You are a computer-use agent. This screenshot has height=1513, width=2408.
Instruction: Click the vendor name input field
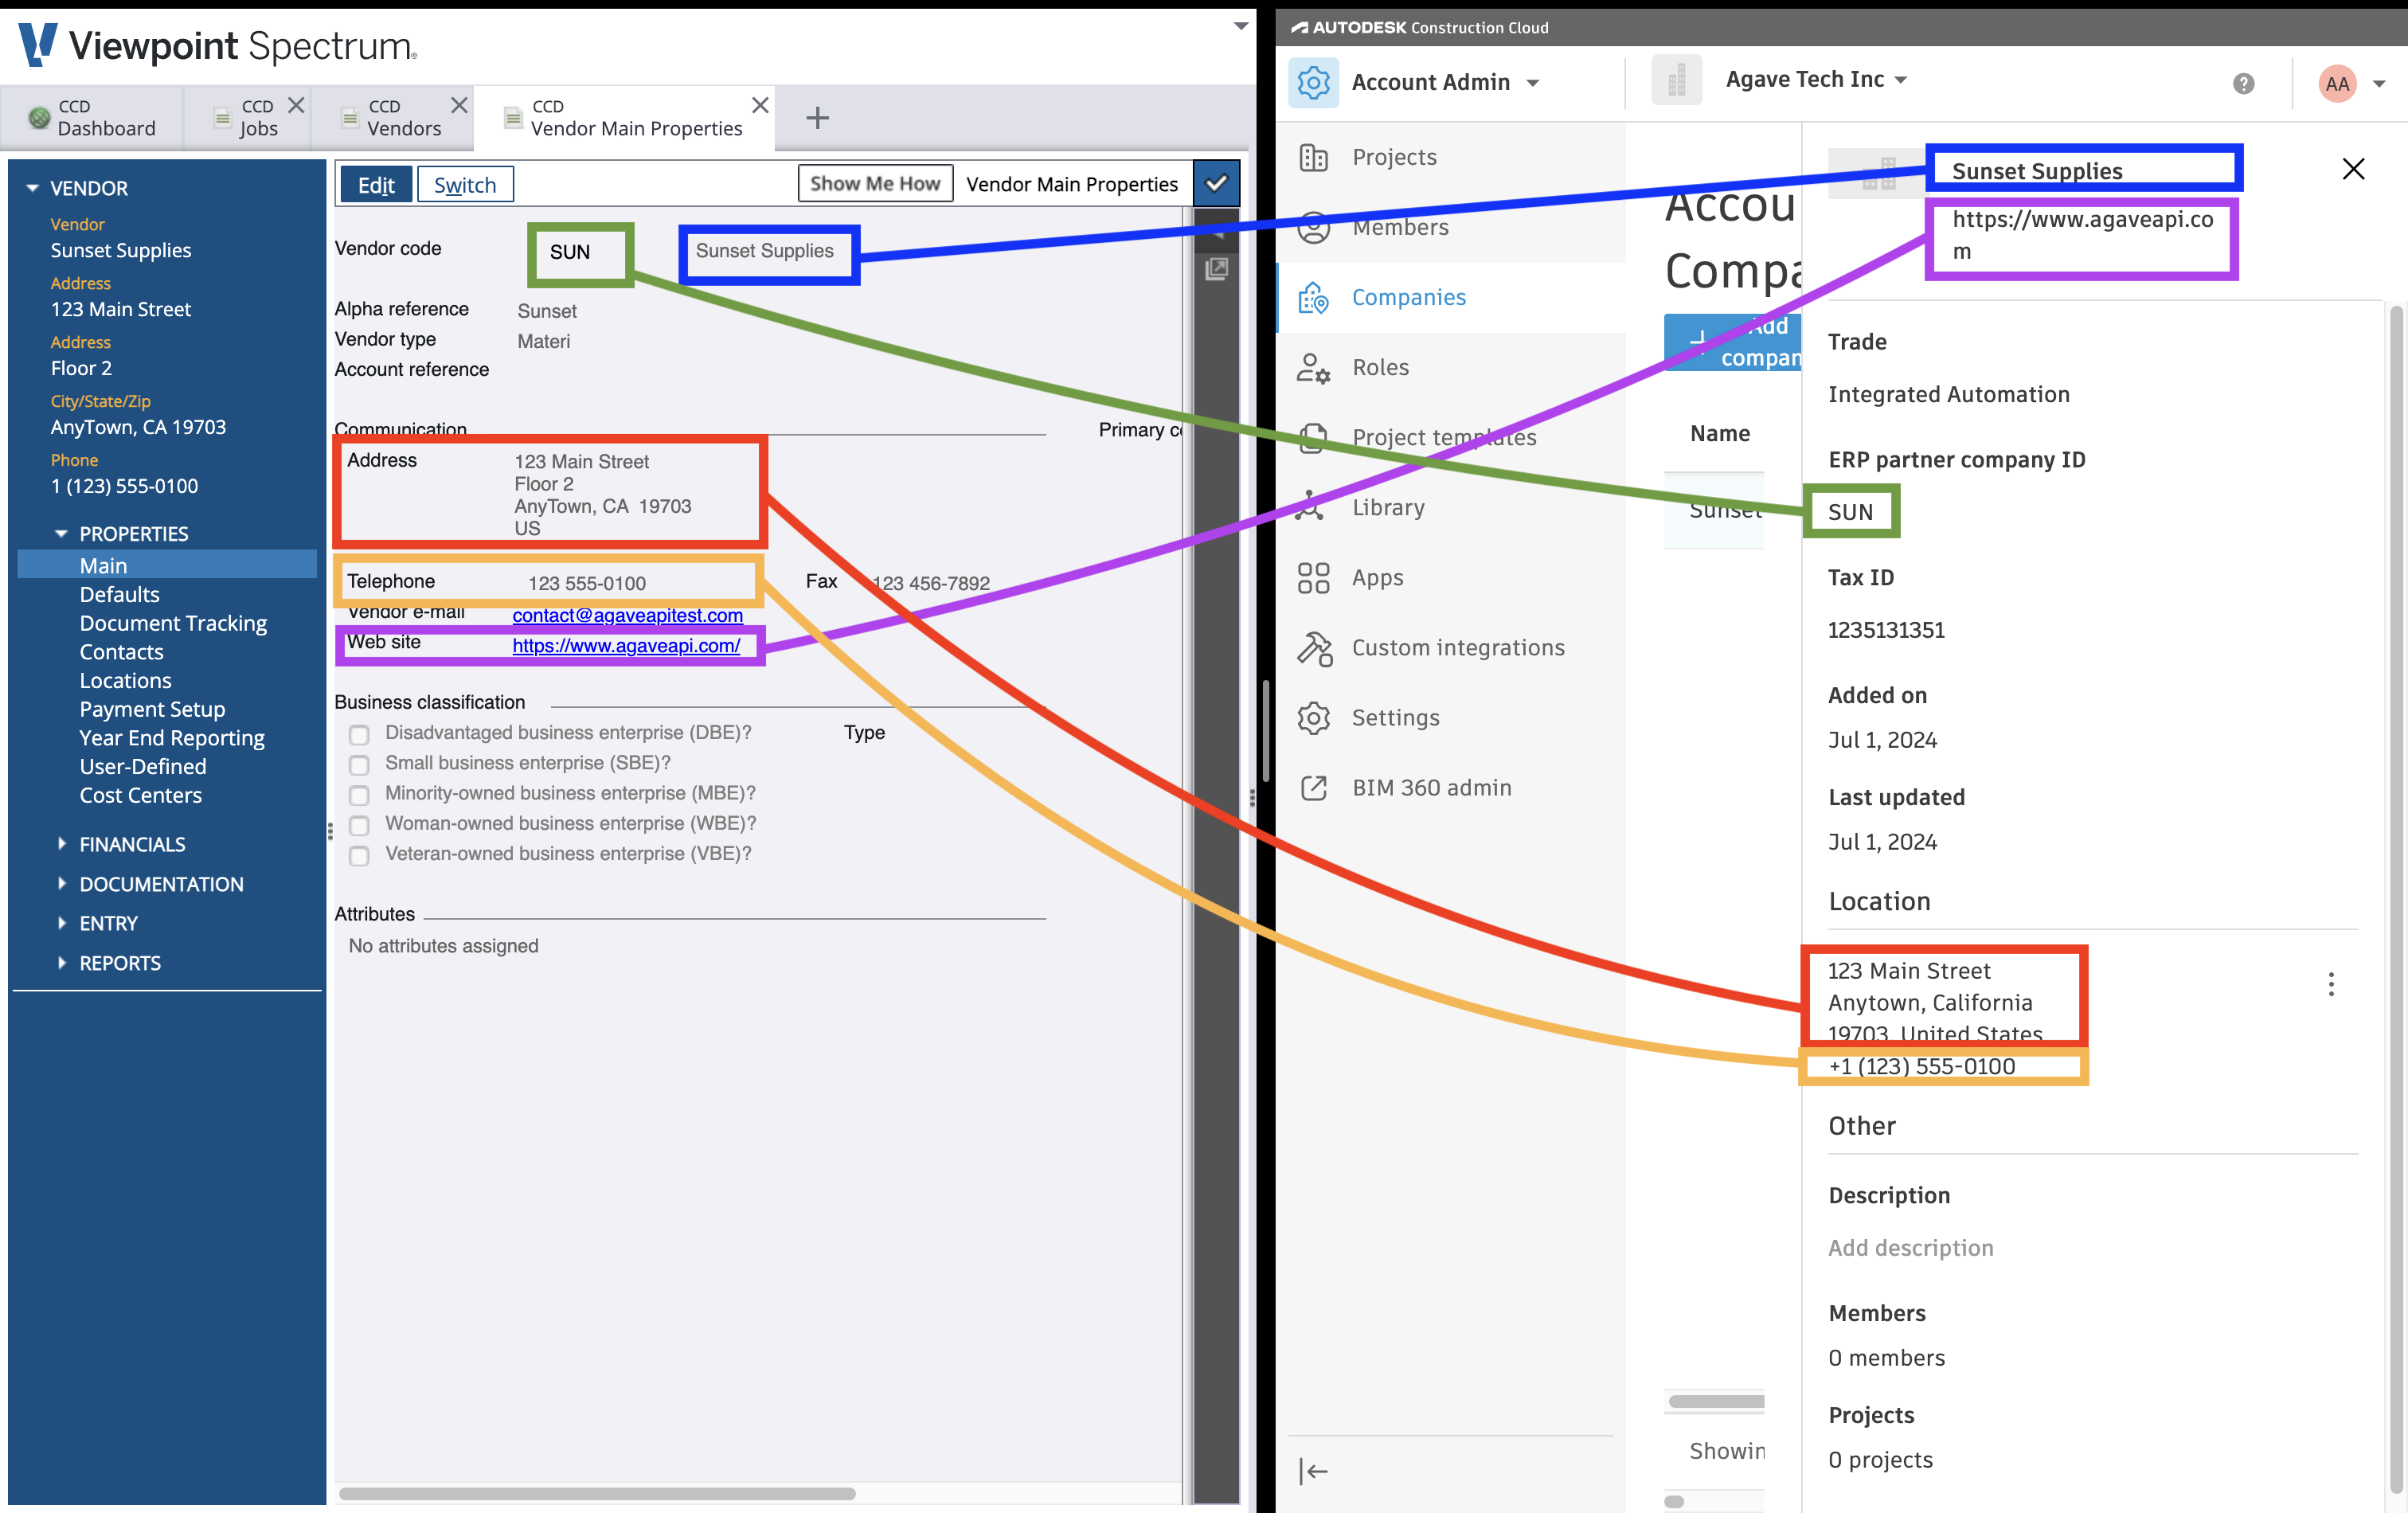click(x=767, y=251)
